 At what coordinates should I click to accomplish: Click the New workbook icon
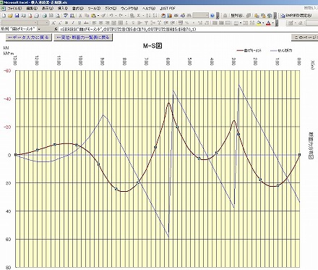pos(4,16)
